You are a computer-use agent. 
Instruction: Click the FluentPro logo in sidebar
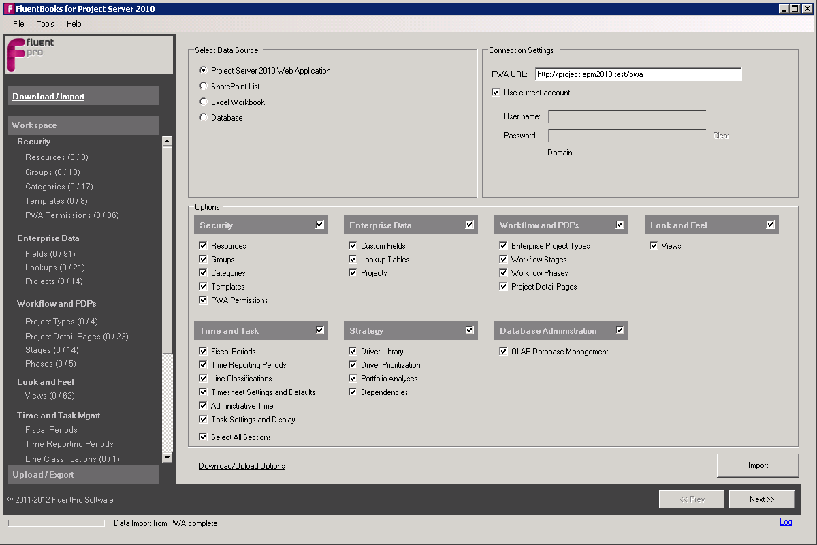[30, 54]
